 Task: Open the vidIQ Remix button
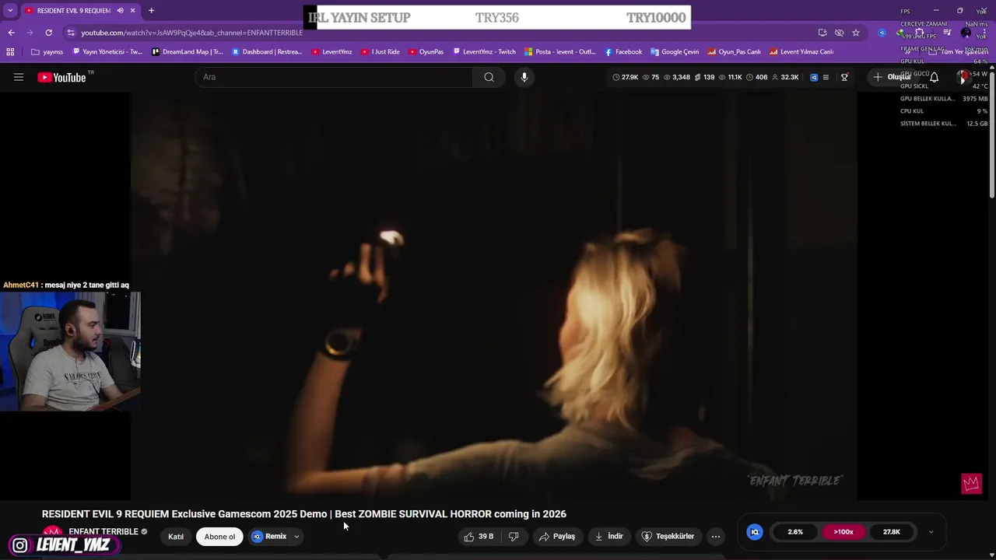269,537
